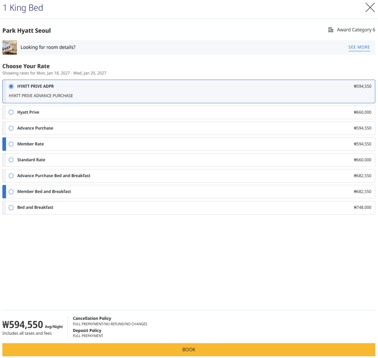Choose the Member Rate radio button
The height and width of the screenshot is (358, 378).
point(11,144)
